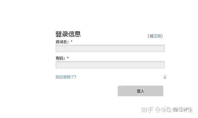Click the question mark in 忘记密码了?
This screenshot has height=118, width=198.
(75, 77)
